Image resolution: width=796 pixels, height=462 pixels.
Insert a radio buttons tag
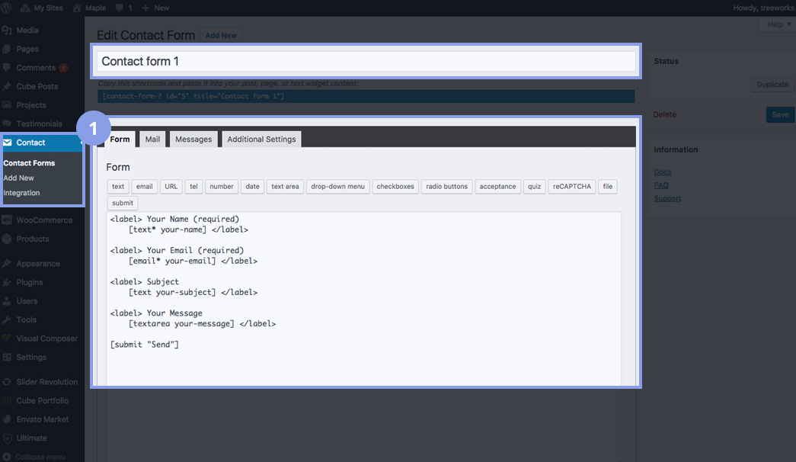coord(446,187)
